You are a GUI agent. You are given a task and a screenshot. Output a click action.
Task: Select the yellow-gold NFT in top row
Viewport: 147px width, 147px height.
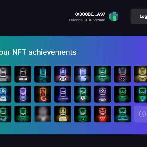pyautogui.click(x=141, y=74)
